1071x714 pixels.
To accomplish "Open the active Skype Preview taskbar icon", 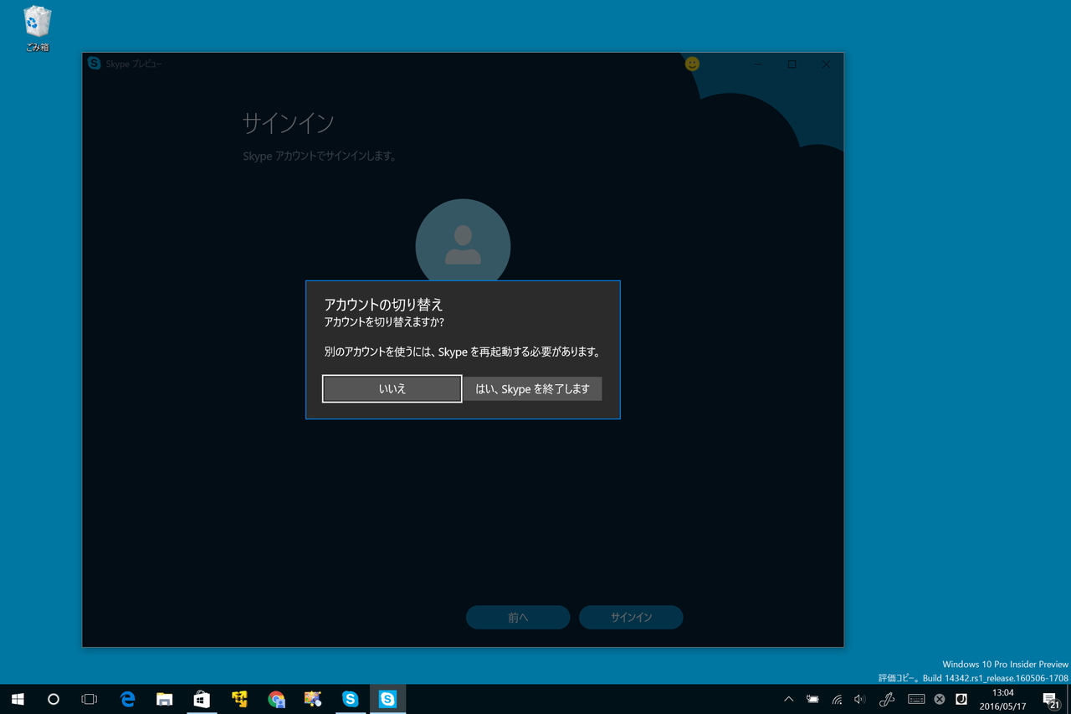I will coord(388,699).
